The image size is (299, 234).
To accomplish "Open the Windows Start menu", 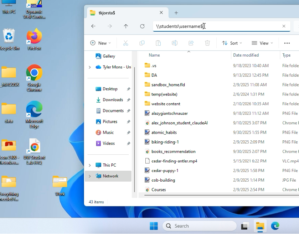I will coord(154,226).
